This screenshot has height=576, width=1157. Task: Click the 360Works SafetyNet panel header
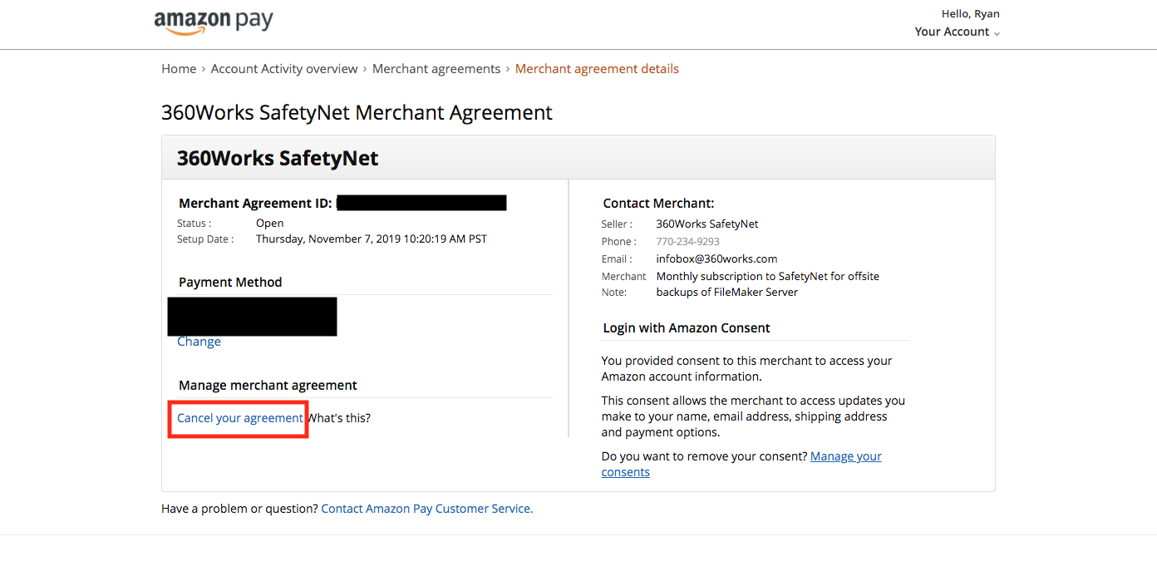pos(578,158)
